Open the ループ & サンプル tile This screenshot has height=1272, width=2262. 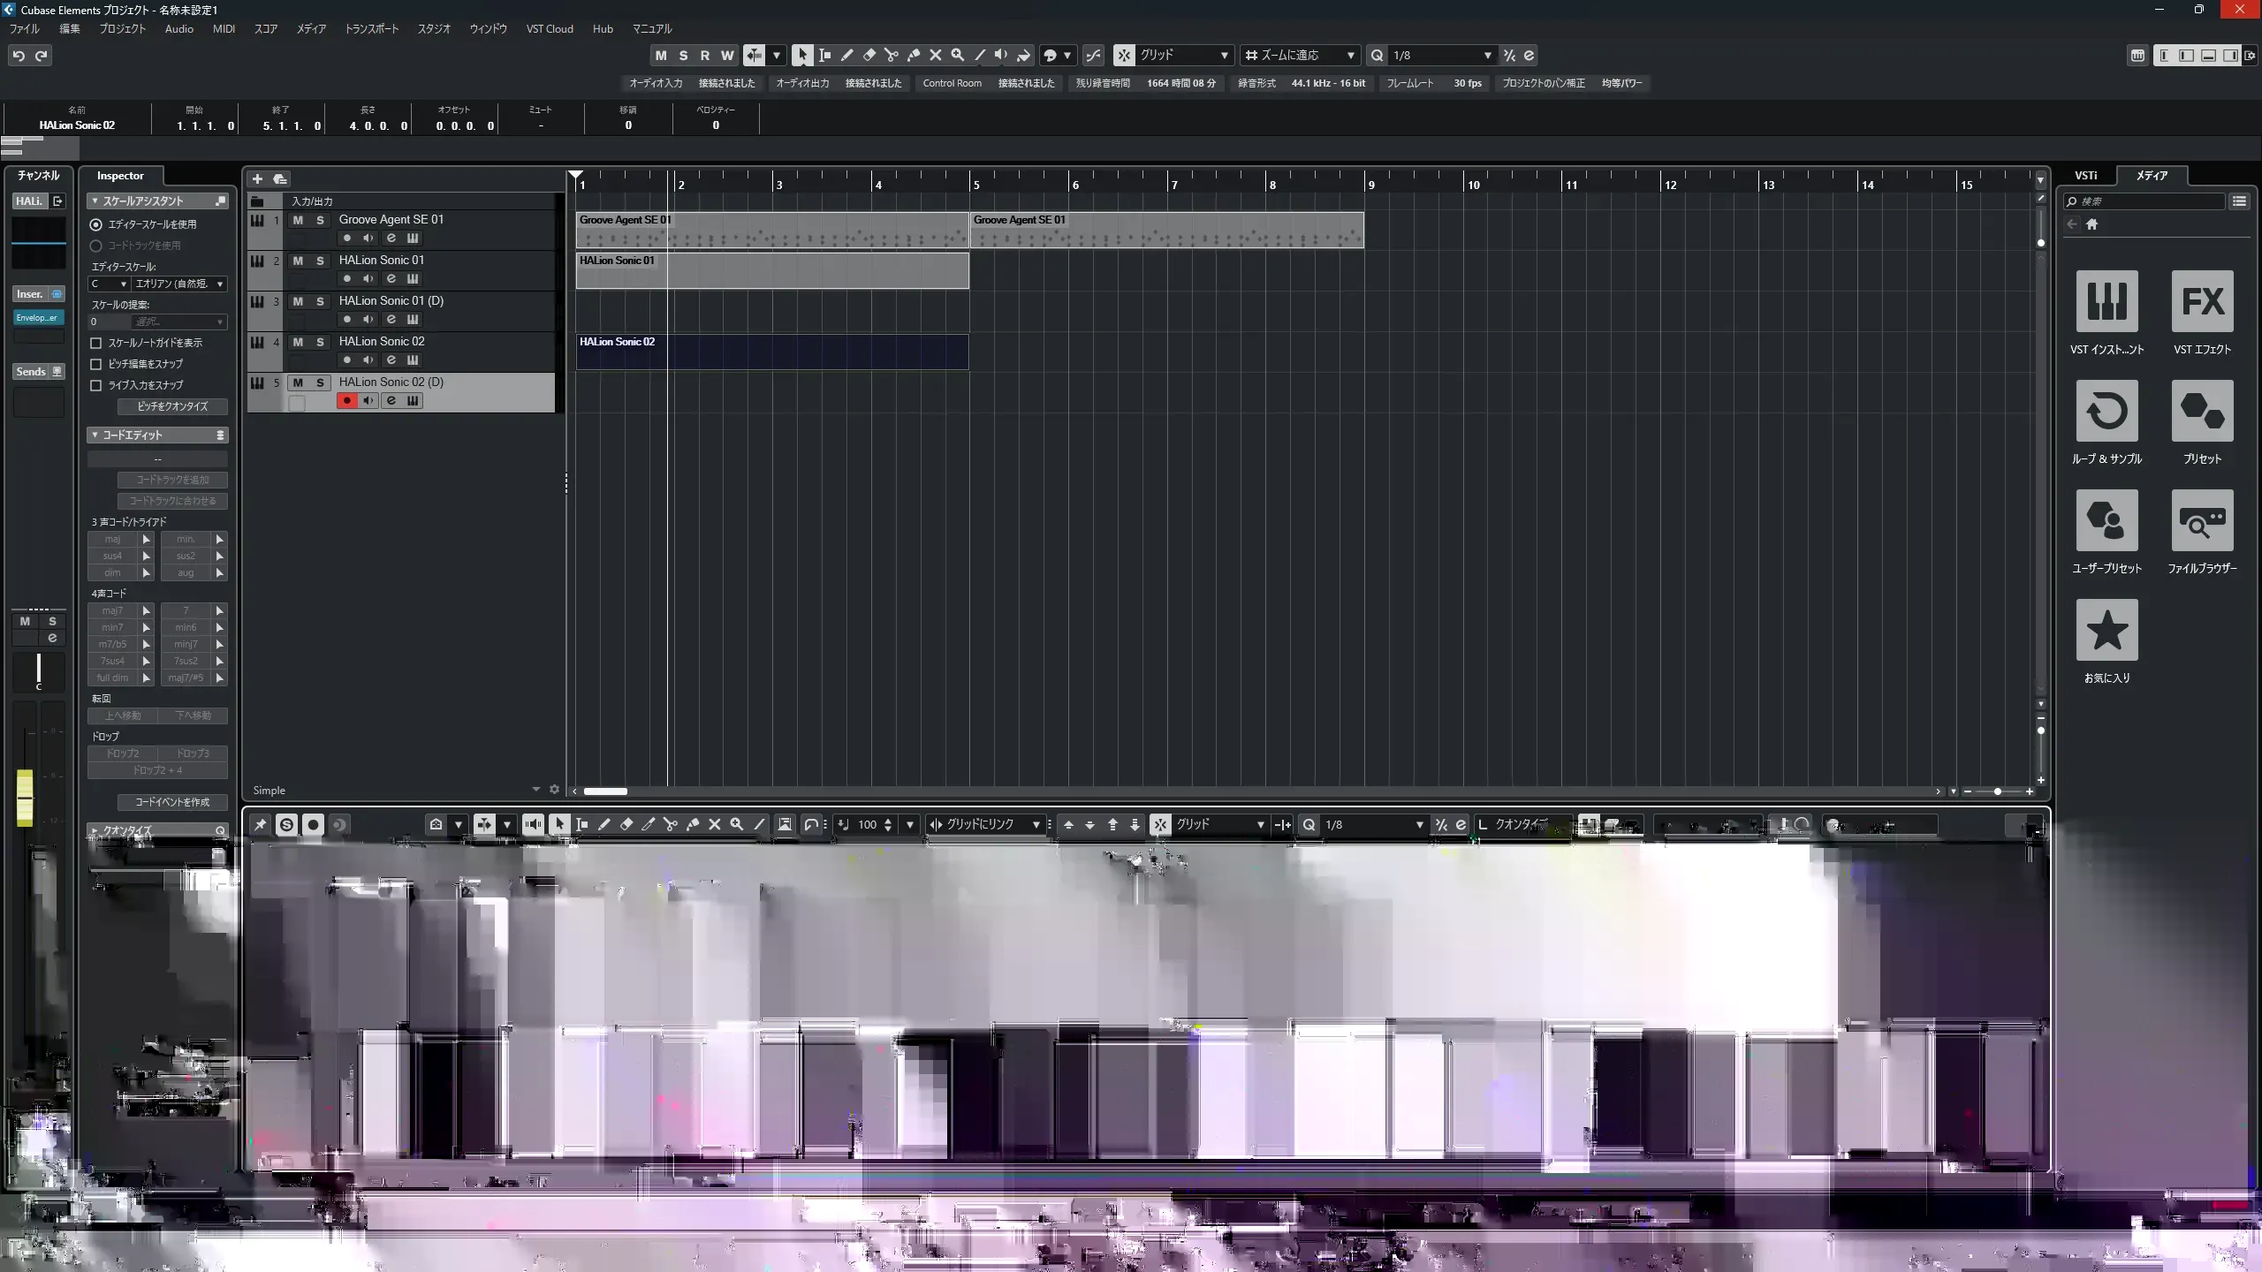2106,412
